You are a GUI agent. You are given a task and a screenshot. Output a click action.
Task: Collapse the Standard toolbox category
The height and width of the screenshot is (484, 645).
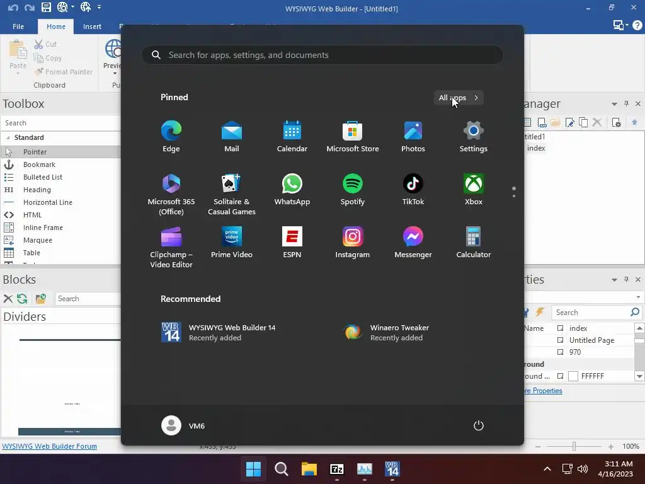(x=8, y=137)
